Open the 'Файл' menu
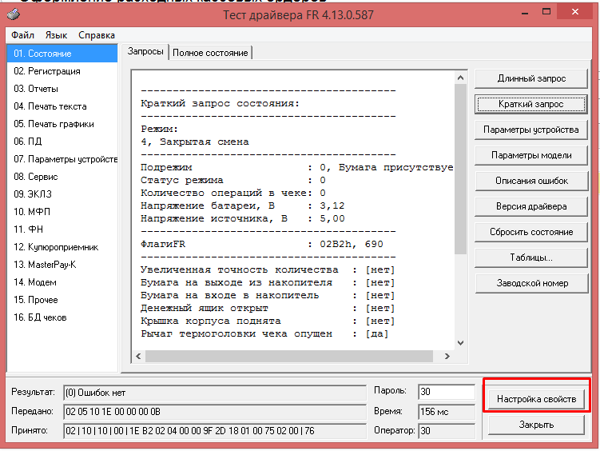The height and width of the screenshot is (451, 600). pyautogui.click(x=22, y=35)
